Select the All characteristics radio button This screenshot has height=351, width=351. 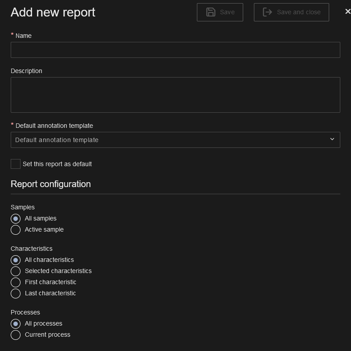pos(16,260)
